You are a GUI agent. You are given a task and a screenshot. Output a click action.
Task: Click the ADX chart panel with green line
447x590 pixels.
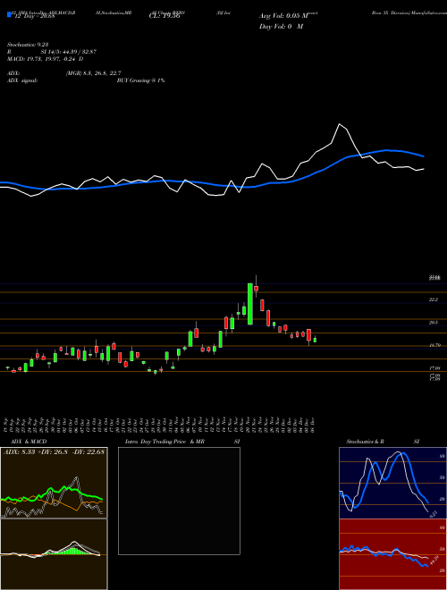[54, 483]
